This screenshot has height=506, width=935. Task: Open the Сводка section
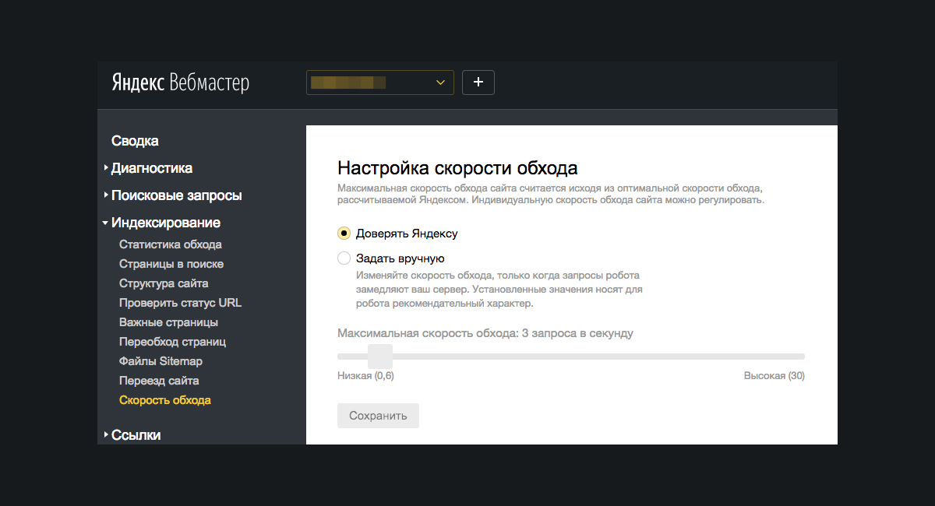click(135, 141)
